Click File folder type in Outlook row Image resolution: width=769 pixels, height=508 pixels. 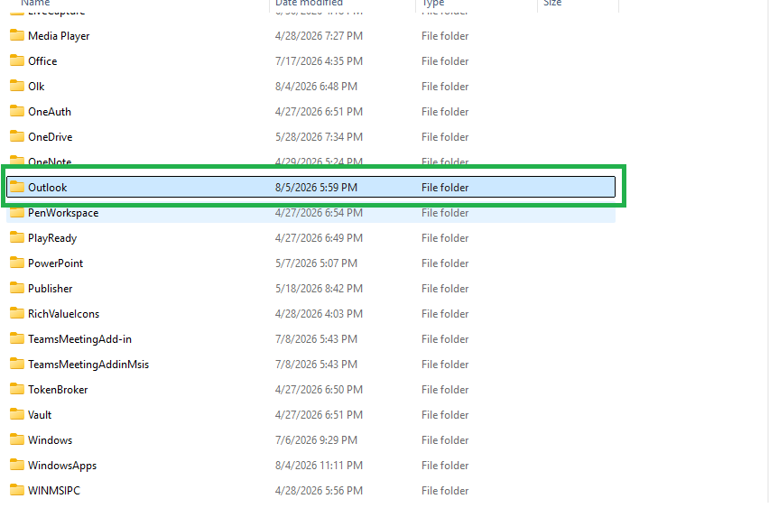point(445,188)
